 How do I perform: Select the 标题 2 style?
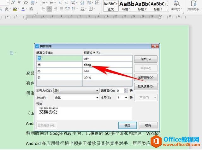142,6
